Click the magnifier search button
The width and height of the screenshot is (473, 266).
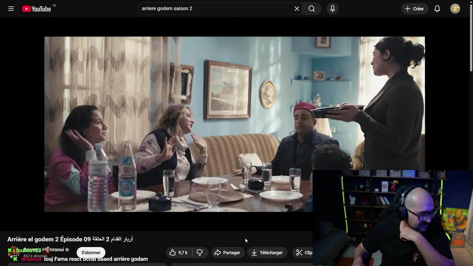click(312, 8)
